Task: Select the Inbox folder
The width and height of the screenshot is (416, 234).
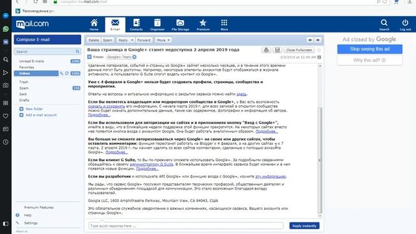Action: click(x=36, y=73)
